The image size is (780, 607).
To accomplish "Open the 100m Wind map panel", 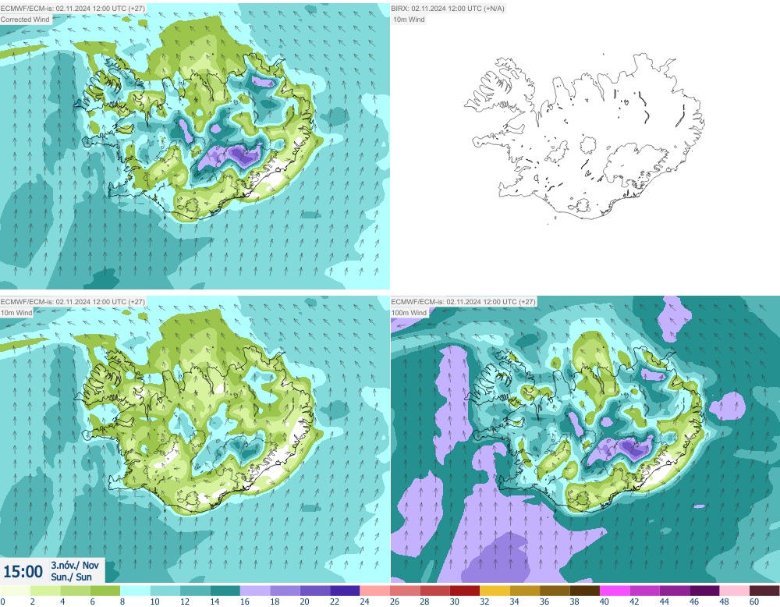I will click(x=585, y=439).
